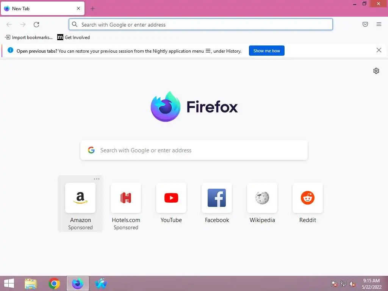Image resolution: width=388 pixels, height=291 pixels.
Task: Open the Windows Start menu
Action: coord(9,283)
